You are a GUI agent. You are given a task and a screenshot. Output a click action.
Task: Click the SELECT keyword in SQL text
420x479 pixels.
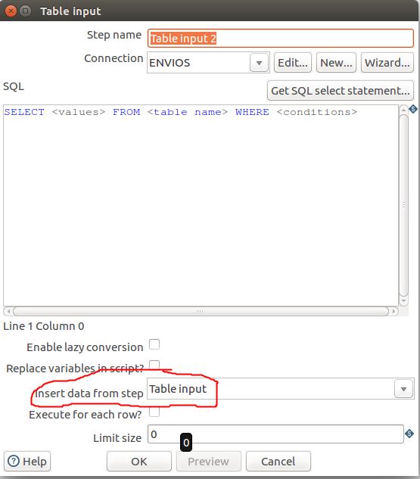click(24, 112)
